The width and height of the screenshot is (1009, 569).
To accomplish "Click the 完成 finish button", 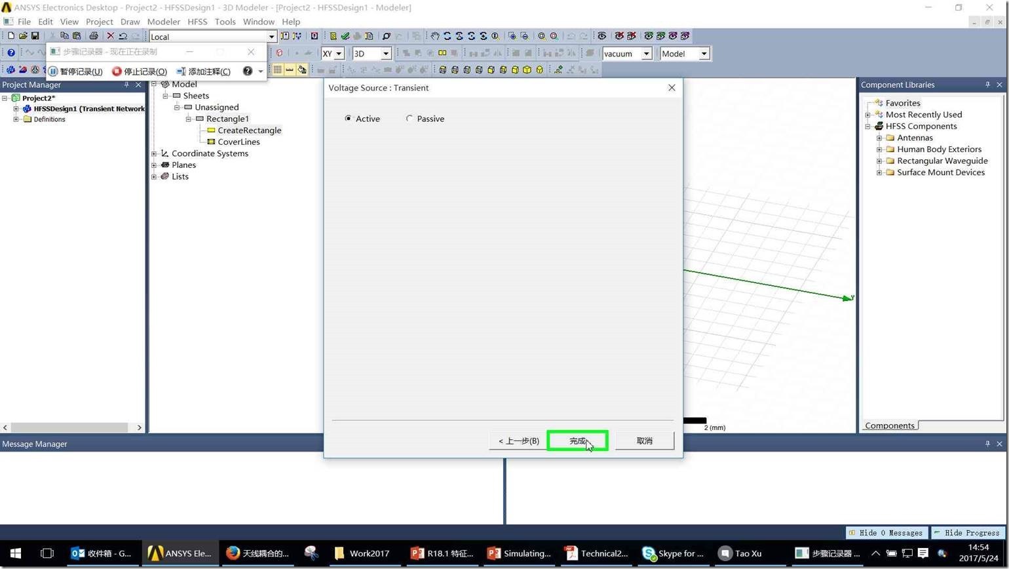I will coord(578,441).
